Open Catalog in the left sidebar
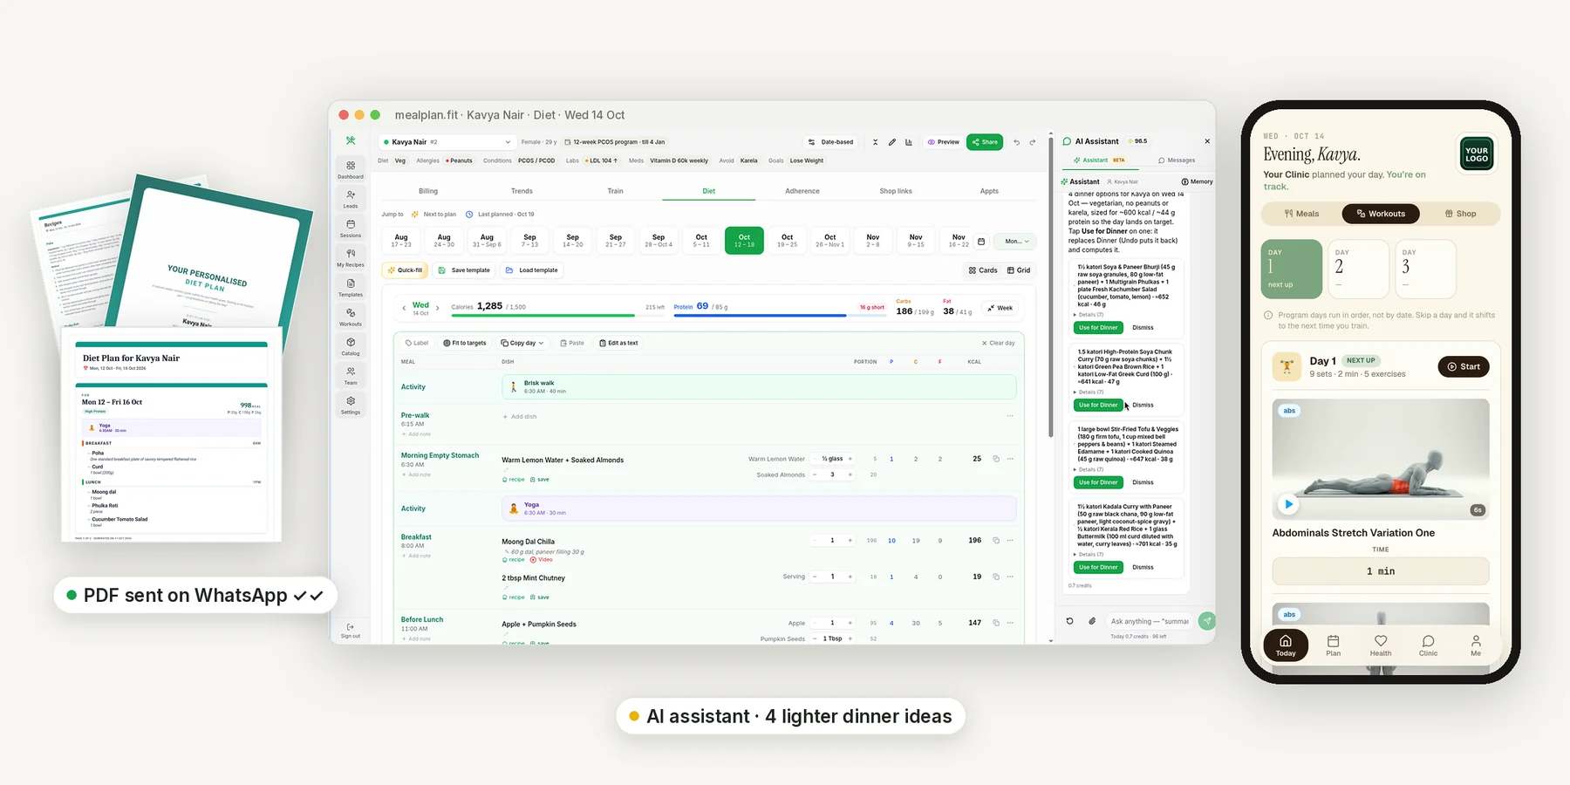The height and width of the screenshot is (785, 1570). (351, 346)
